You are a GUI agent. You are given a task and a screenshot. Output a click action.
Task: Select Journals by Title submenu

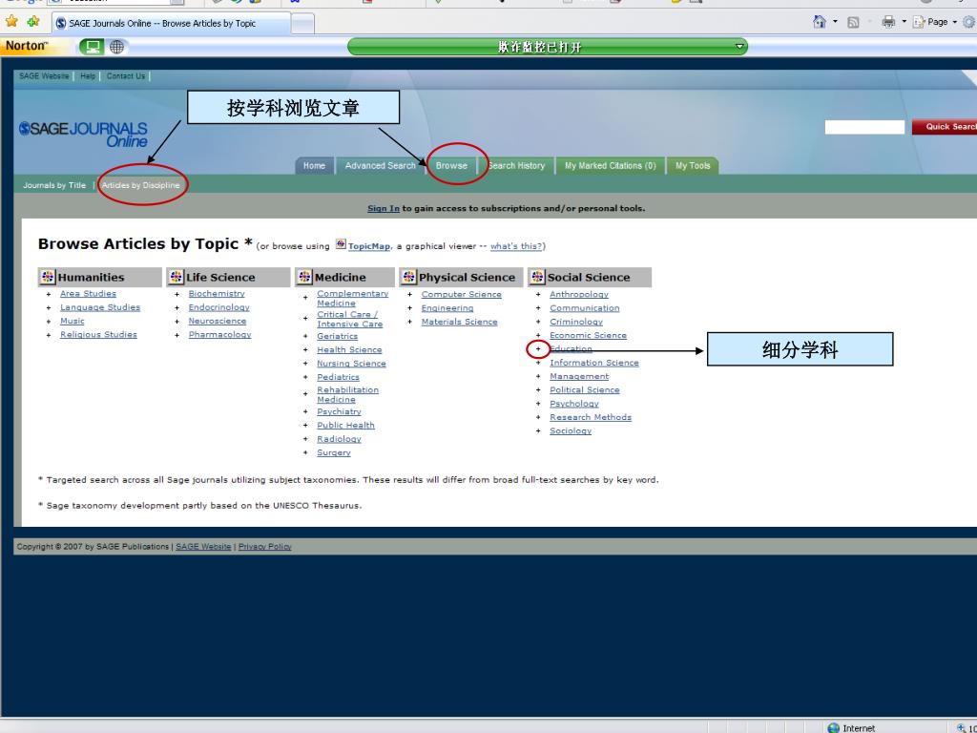coord(54,185)
